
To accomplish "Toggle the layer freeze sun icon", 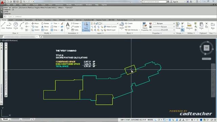I will point(94,23).
